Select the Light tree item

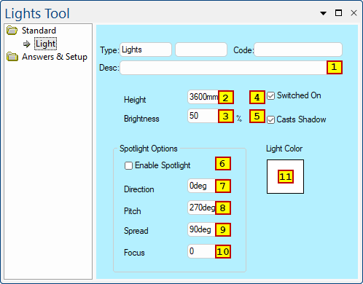(45, 44)
